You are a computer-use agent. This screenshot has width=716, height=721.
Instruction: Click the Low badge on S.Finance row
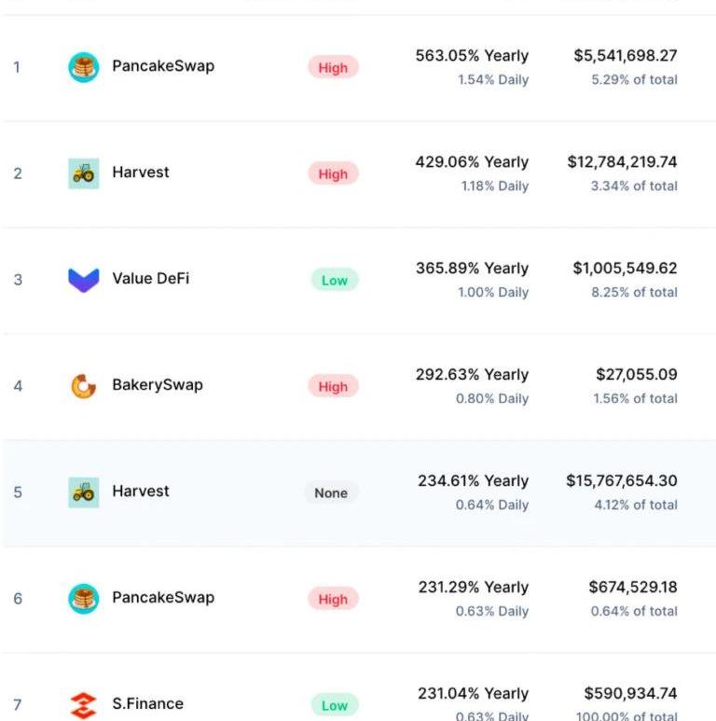[x=334, y=705]
